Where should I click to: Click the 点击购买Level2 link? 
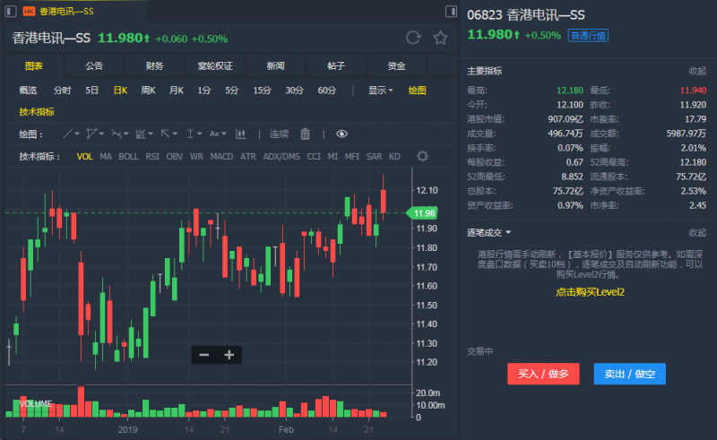[590, 292]
